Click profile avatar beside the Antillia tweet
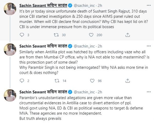Viewport: 154px width, 124px height. pyautogui.click(x=10, y=49)
